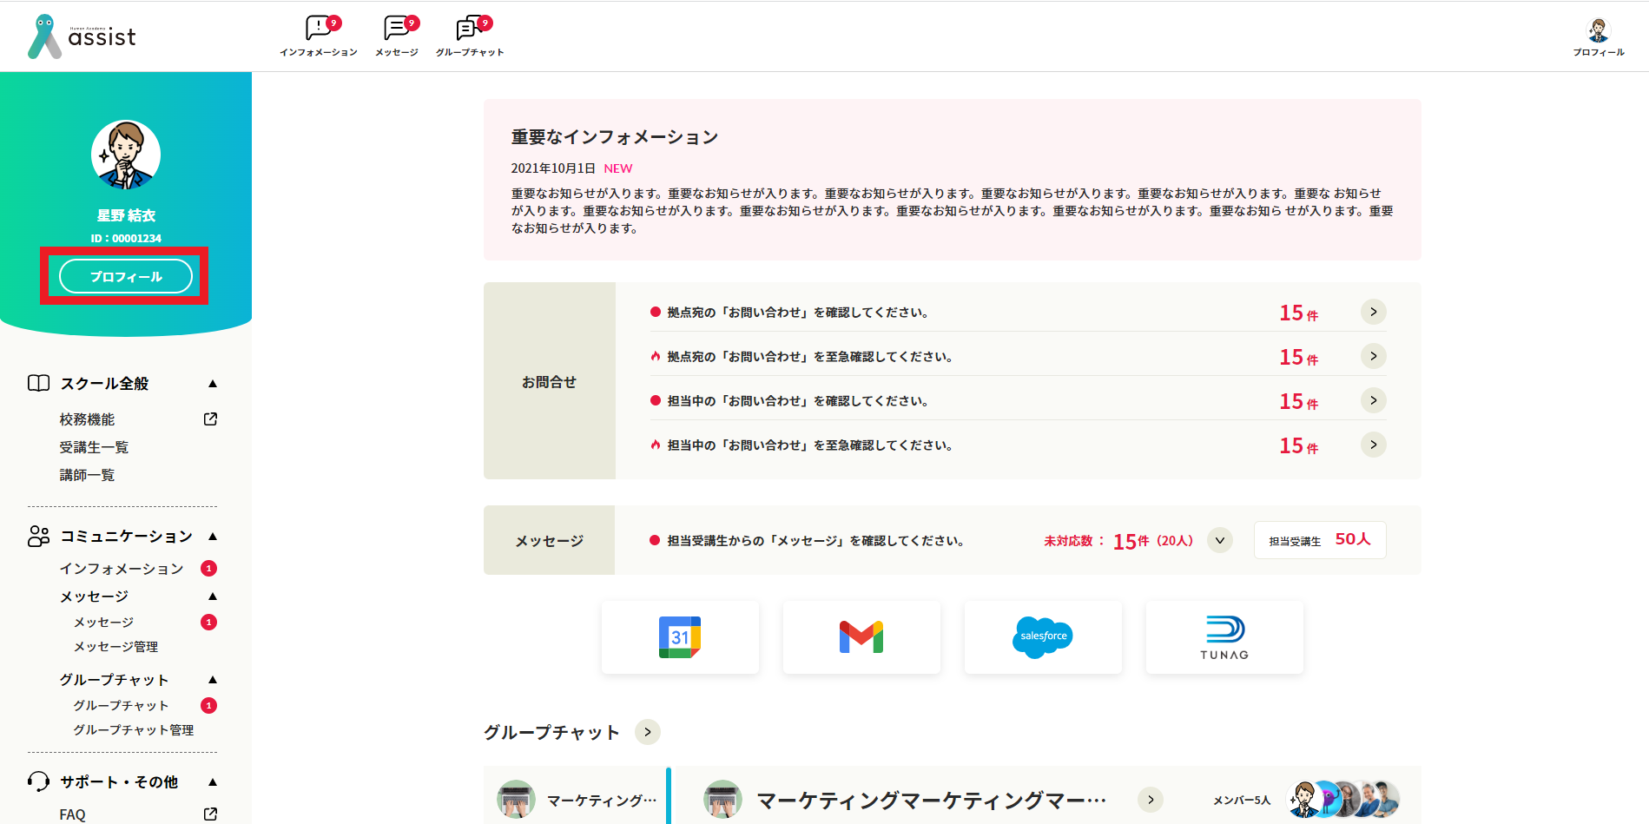
Task: Open the Salesforce shortcut tile
Action: [x=1043, y=637]
